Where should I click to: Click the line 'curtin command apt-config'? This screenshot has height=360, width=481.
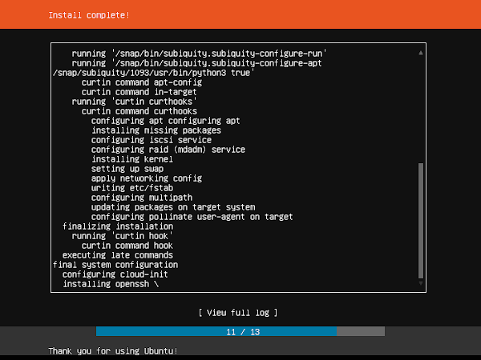point(142,82)
